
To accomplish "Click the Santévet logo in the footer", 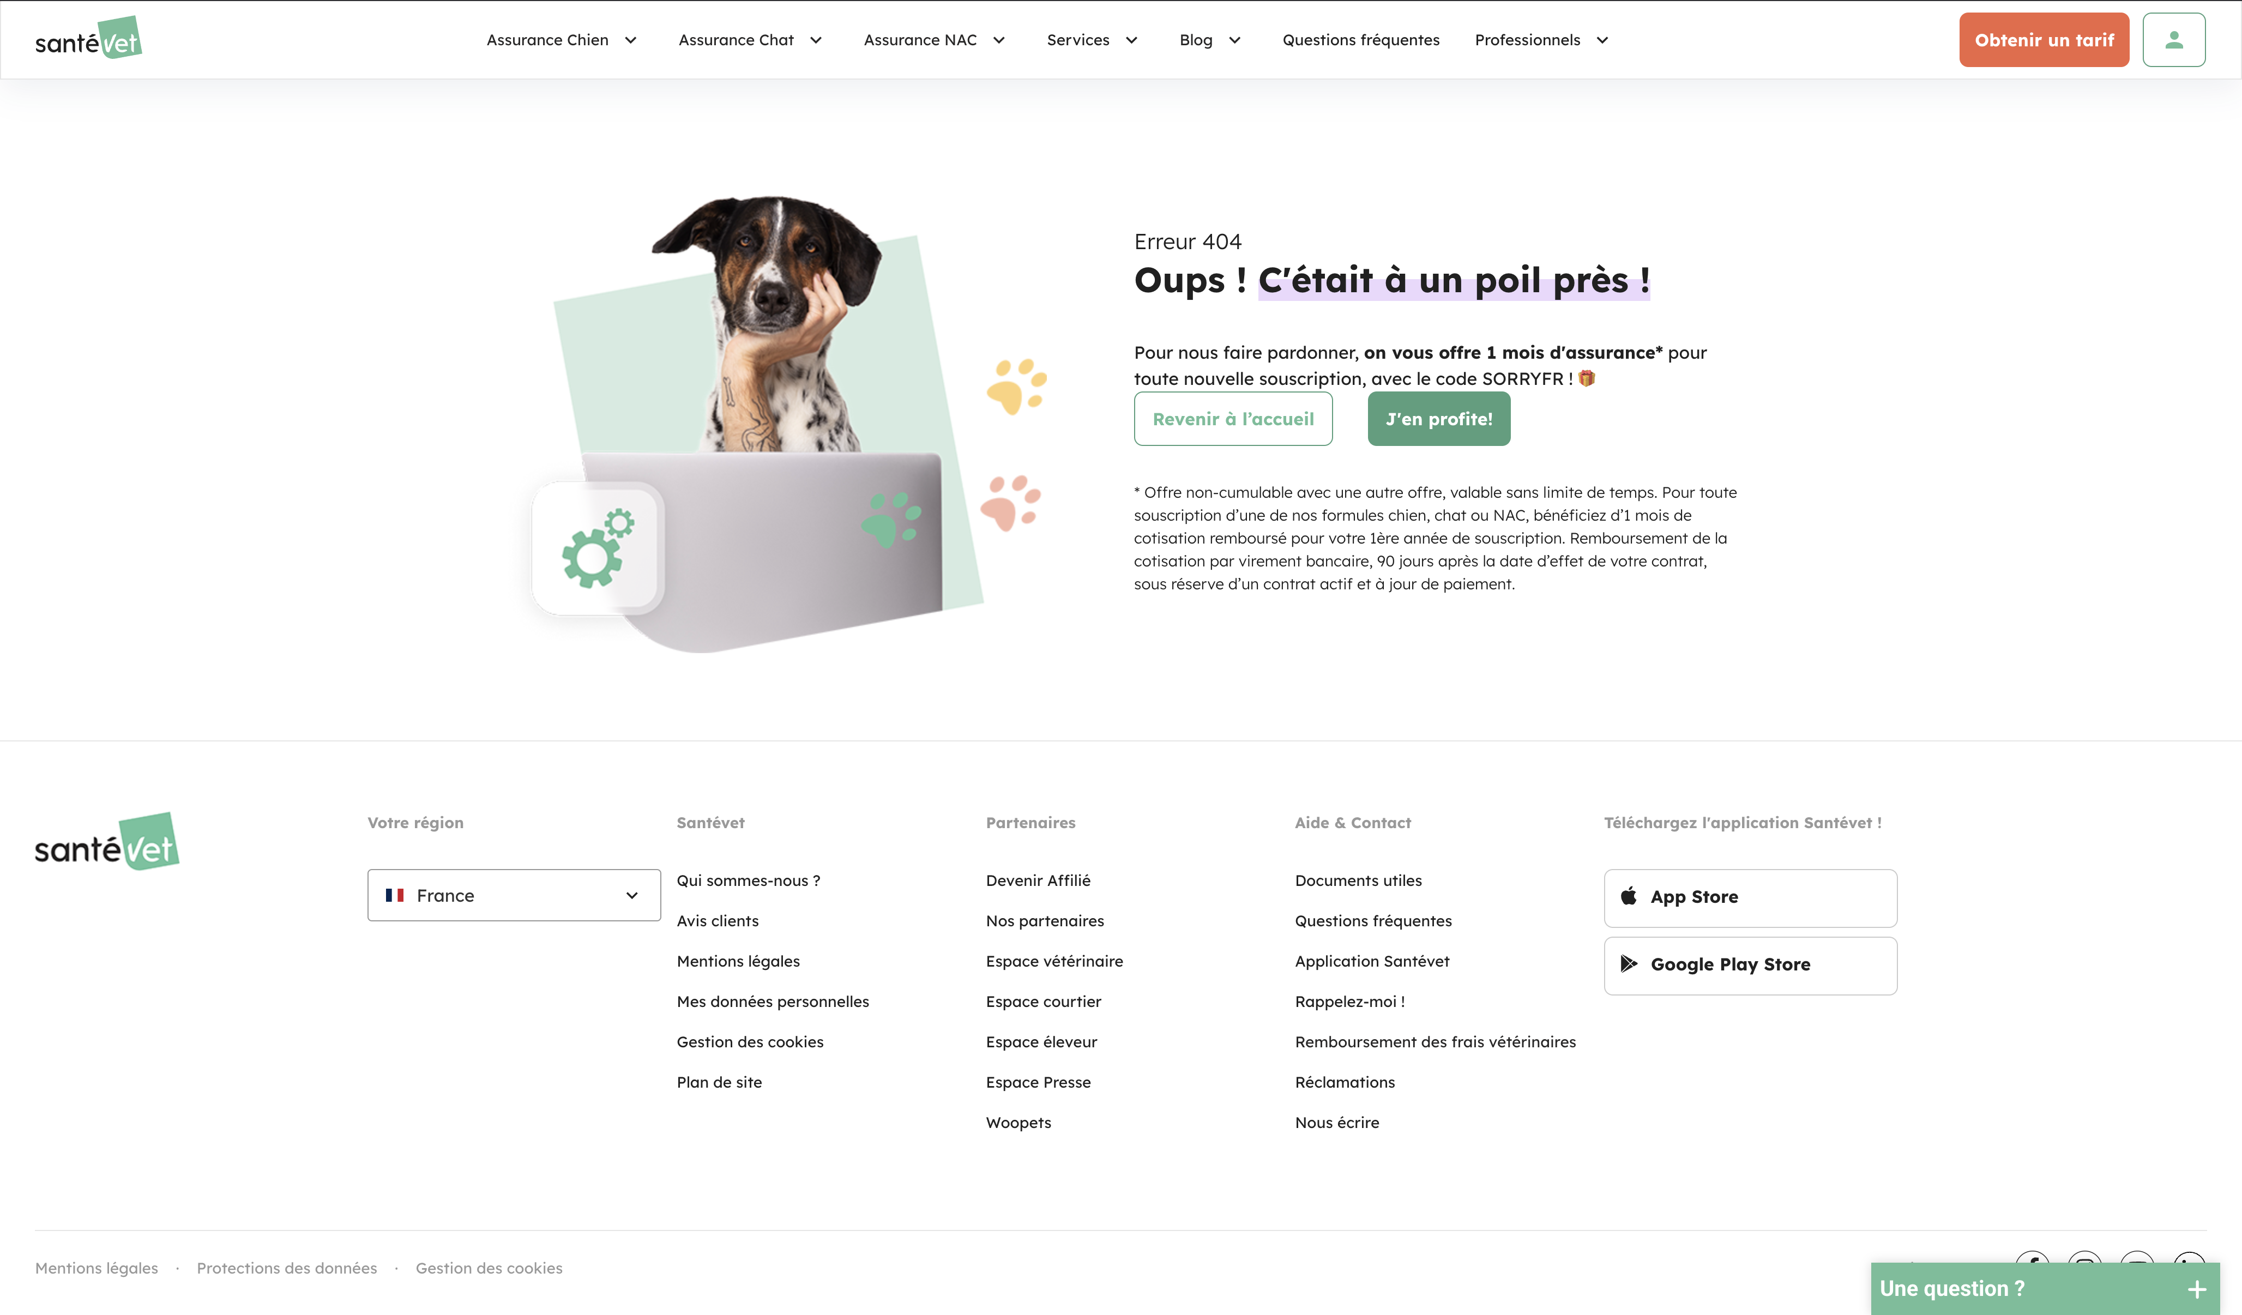I will (x=107, y=842).
